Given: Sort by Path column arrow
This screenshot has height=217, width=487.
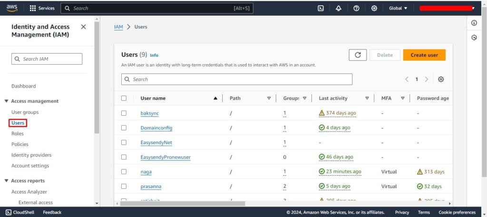Looking at the screenshot, I should [269, 98].
